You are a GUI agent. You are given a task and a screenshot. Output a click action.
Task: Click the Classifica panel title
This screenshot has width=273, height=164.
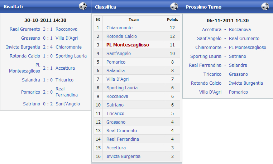pos(105,7)
